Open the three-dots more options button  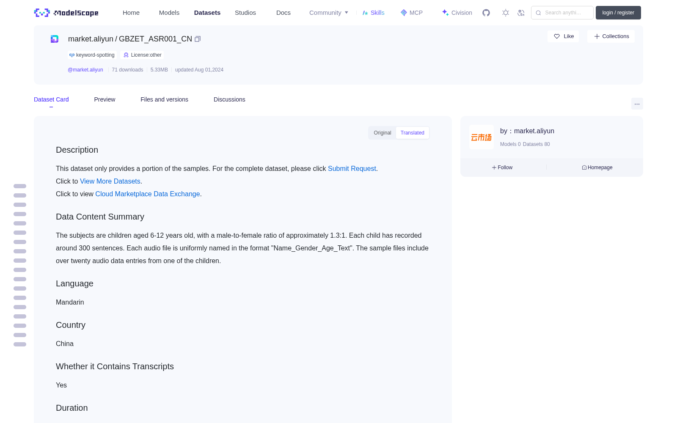tap(637, 104)
